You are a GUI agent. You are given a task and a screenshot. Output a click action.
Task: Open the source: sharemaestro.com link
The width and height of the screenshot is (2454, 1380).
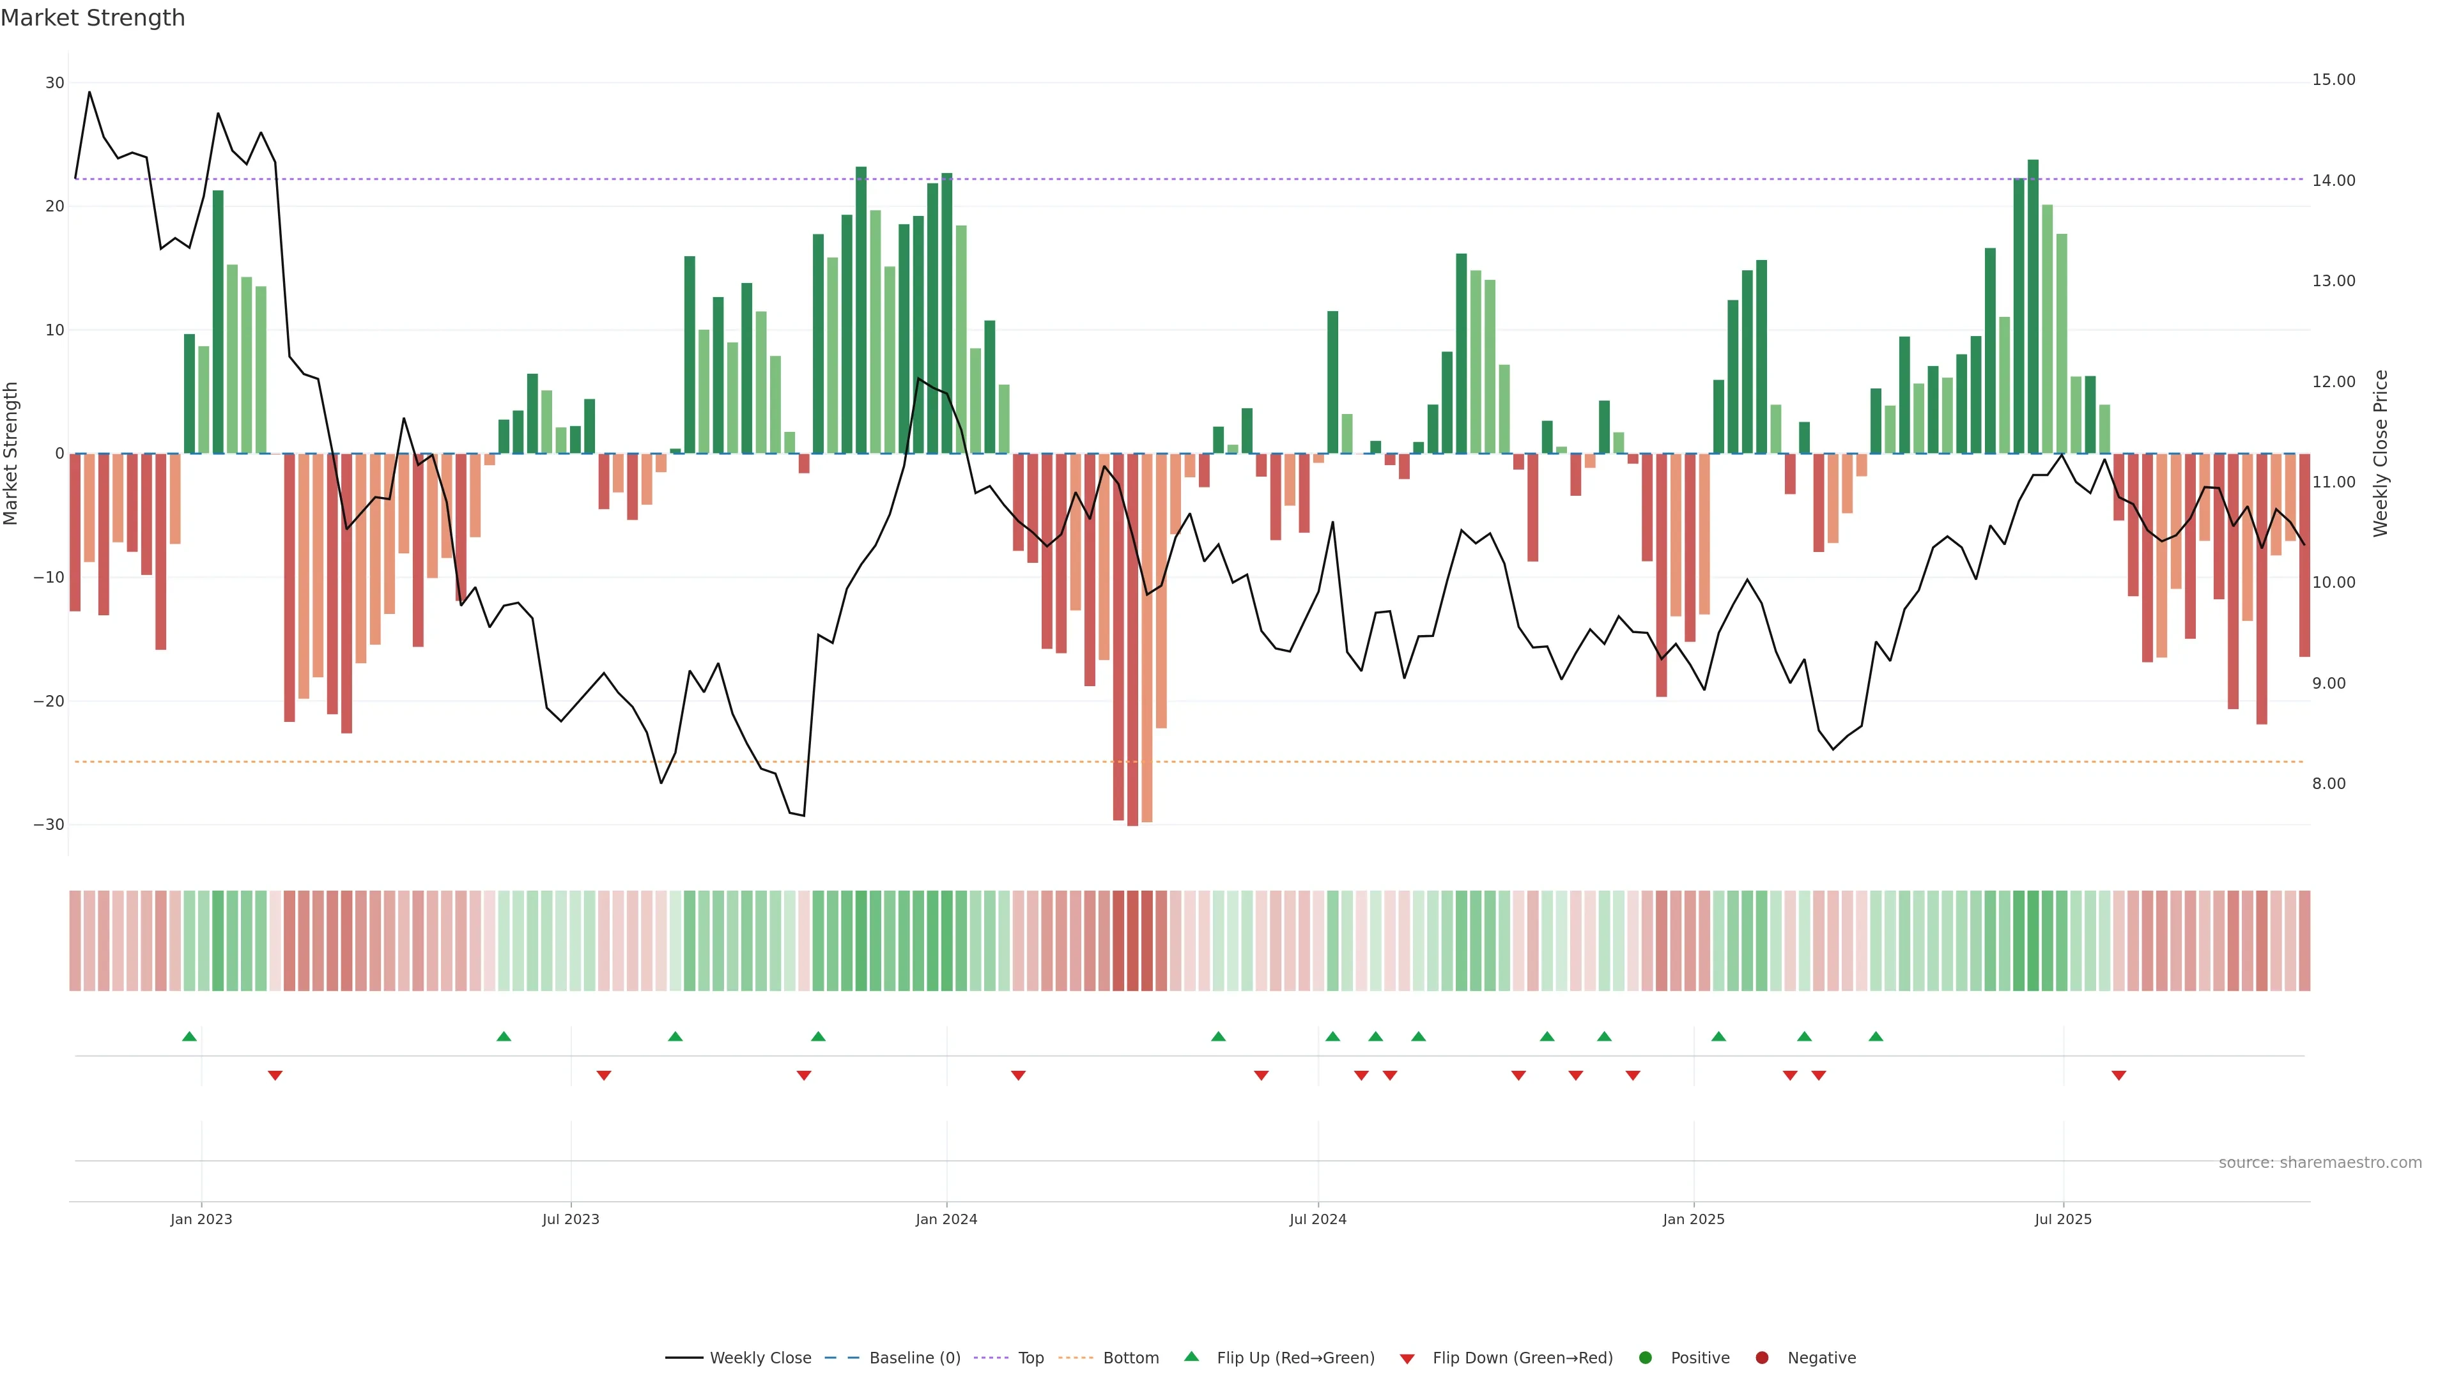pos(2320,1162)
